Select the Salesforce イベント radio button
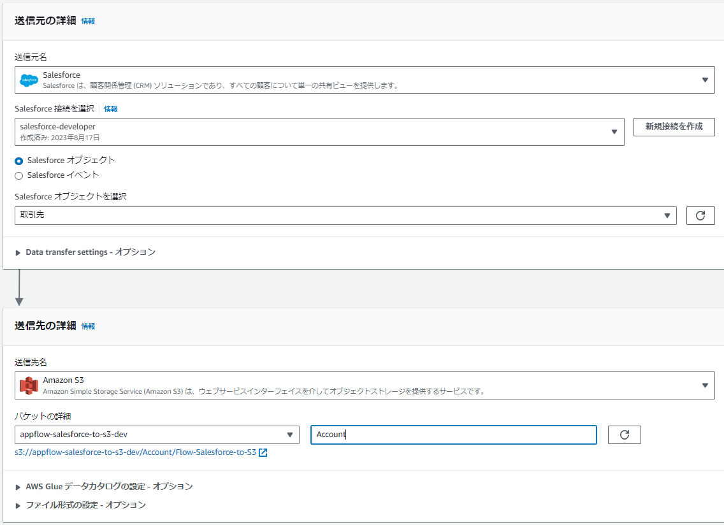 [x=19, y=175]
